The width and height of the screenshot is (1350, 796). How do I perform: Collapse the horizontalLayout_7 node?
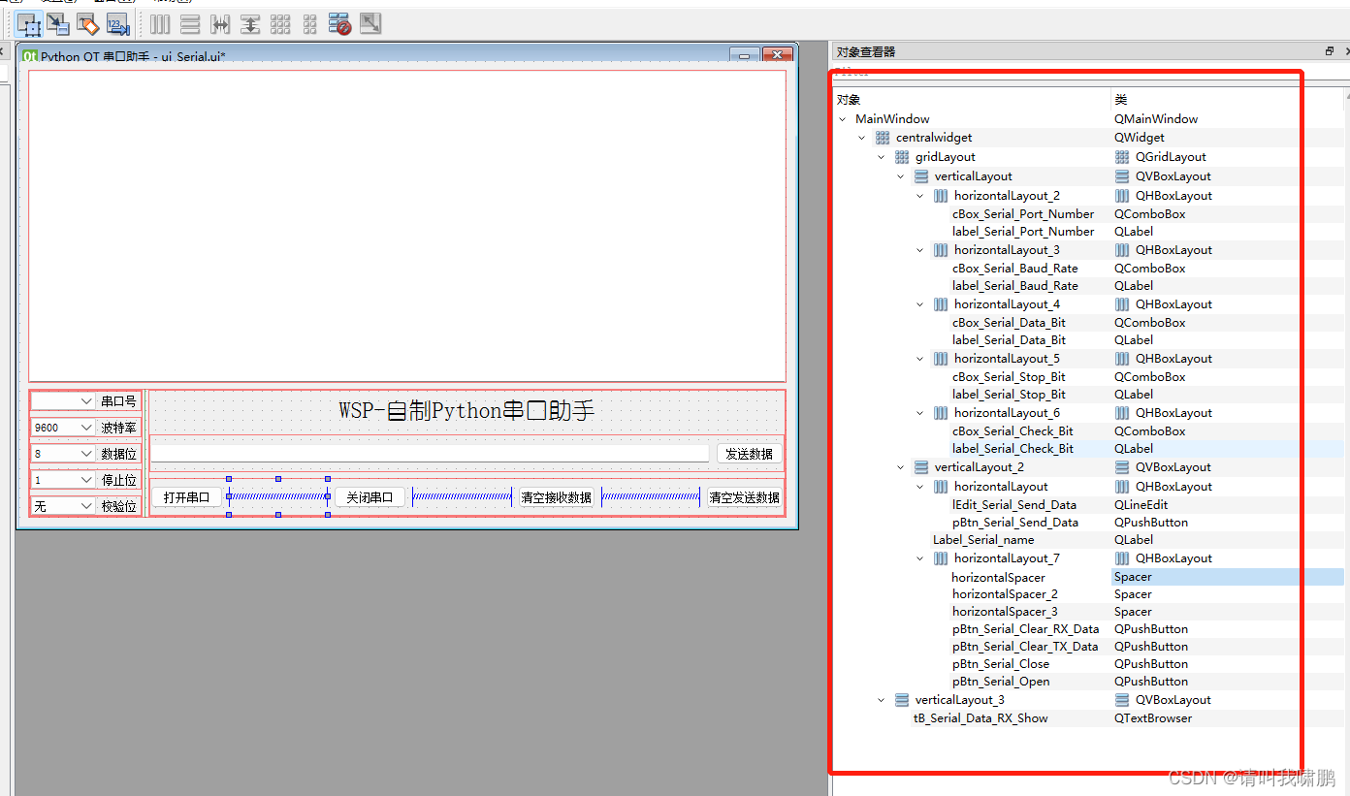point(919,558)
